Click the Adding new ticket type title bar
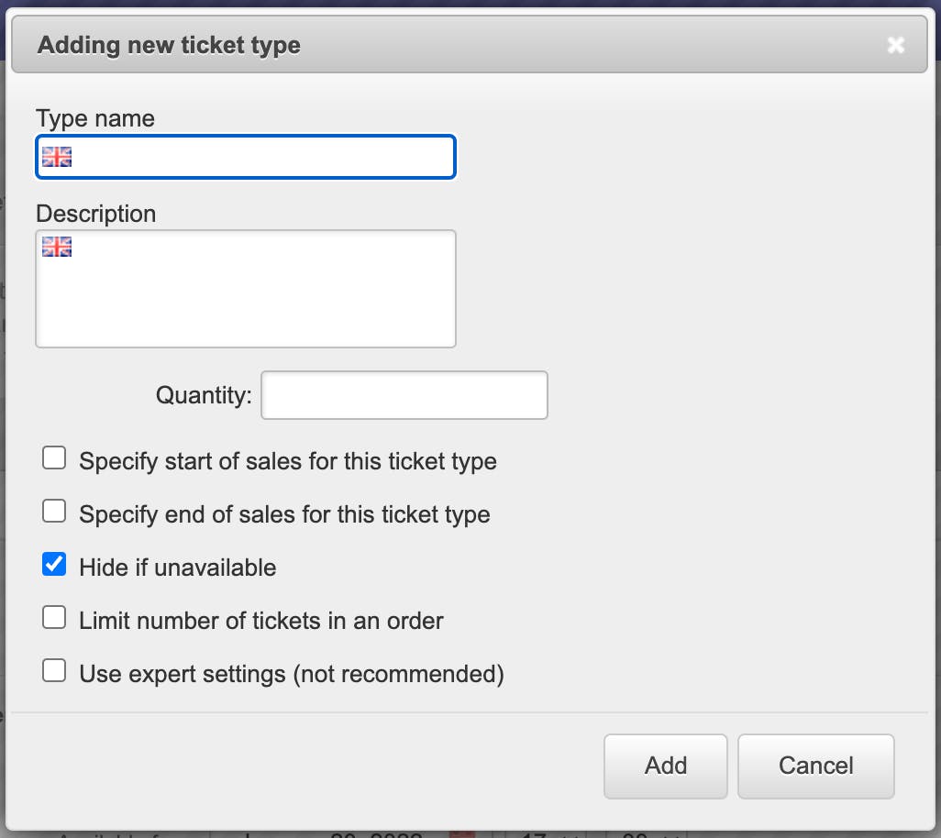 (x=459, y=45)
